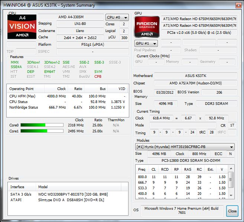The height and width of the screenshot is (222, 244).
Task: Open the GPU #1 selector dropdown
Action: (x=146, y=43)
